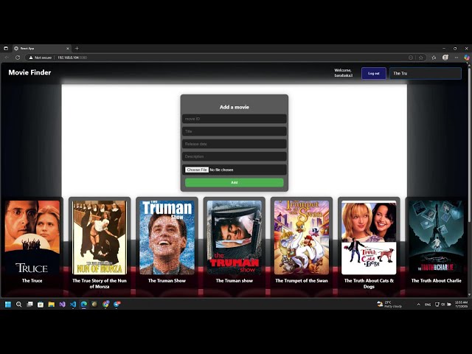
Task: Go back with the browser back arrow
Action: (7, 58)
